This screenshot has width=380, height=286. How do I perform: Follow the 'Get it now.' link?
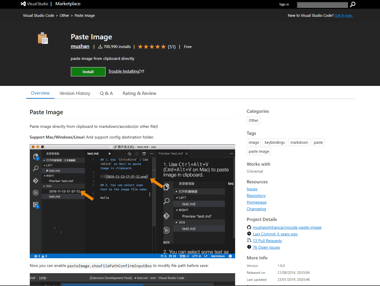coord(344,16)
